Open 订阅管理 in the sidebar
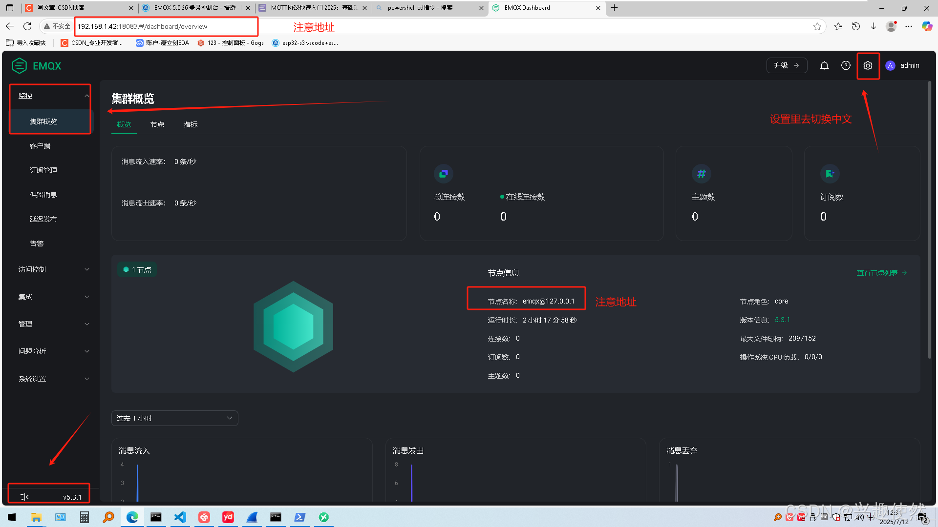 pyautogui.click(x=43, y=170)
